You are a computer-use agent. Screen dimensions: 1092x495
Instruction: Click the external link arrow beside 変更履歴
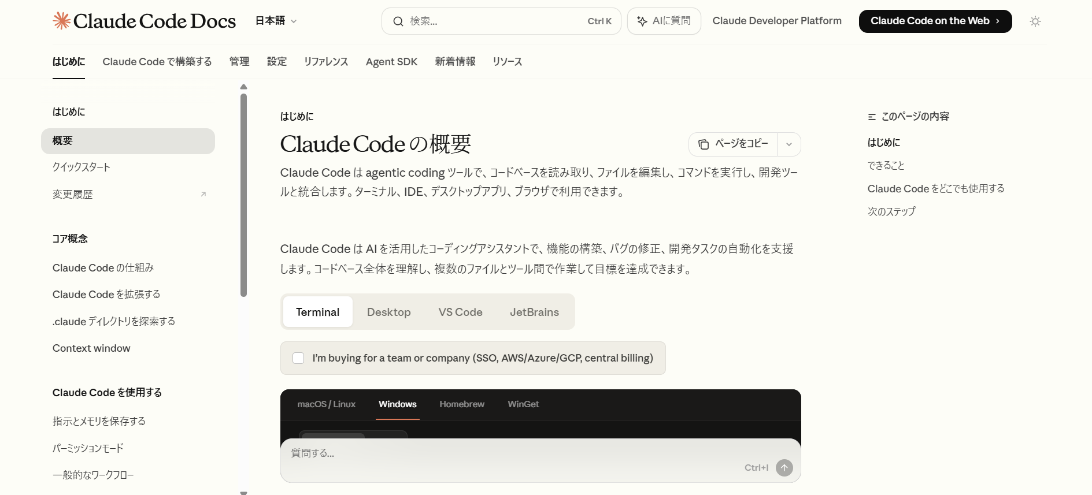coord(203,194)
